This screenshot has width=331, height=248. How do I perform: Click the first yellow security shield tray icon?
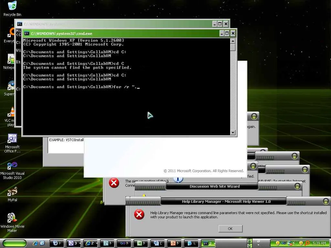click(278, 243)
